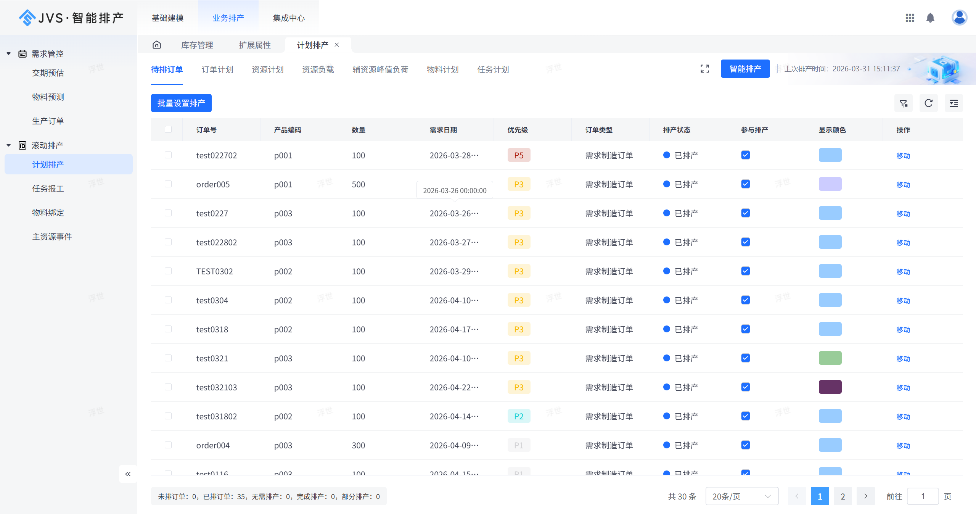The image size is (976, 514).
Task: Select the test022702 row checkbox
Action: (x=168, y=155)
